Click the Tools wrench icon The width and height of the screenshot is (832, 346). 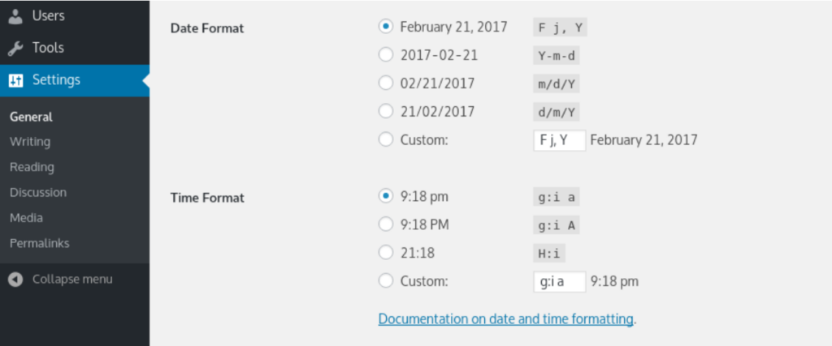click(x=15, y=48)
